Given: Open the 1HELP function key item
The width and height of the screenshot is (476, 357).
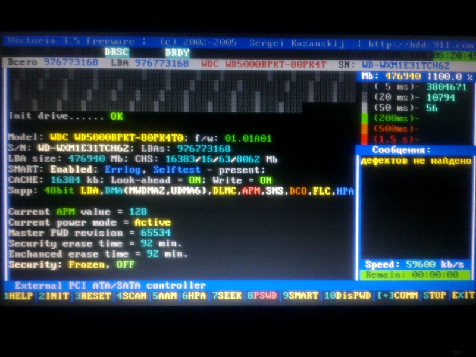Looking at the screenshot, I should pyautogui.click(x=18, y=296).
